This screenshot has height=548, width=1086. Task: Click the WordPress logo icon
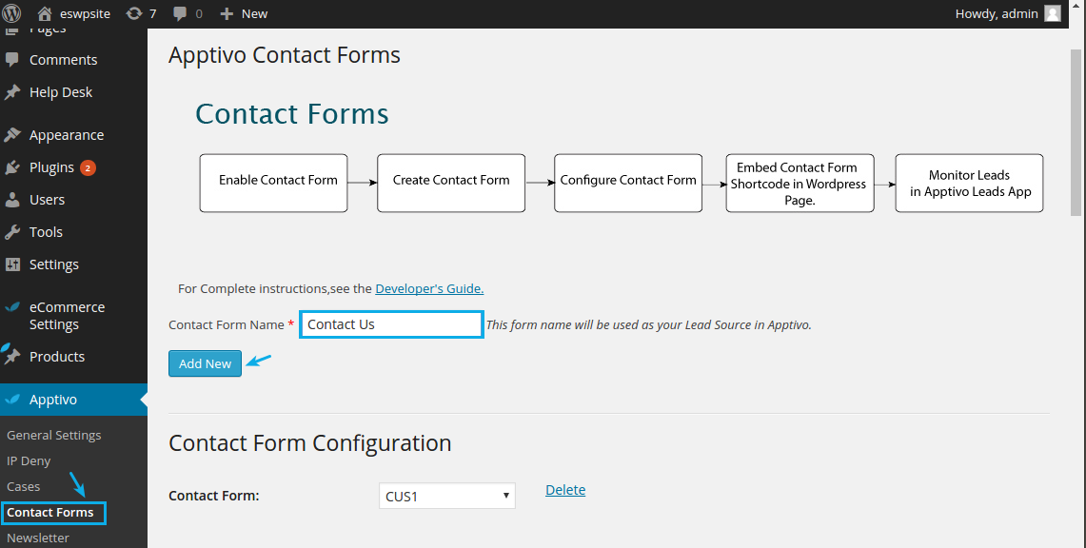[x=11, y=13]
